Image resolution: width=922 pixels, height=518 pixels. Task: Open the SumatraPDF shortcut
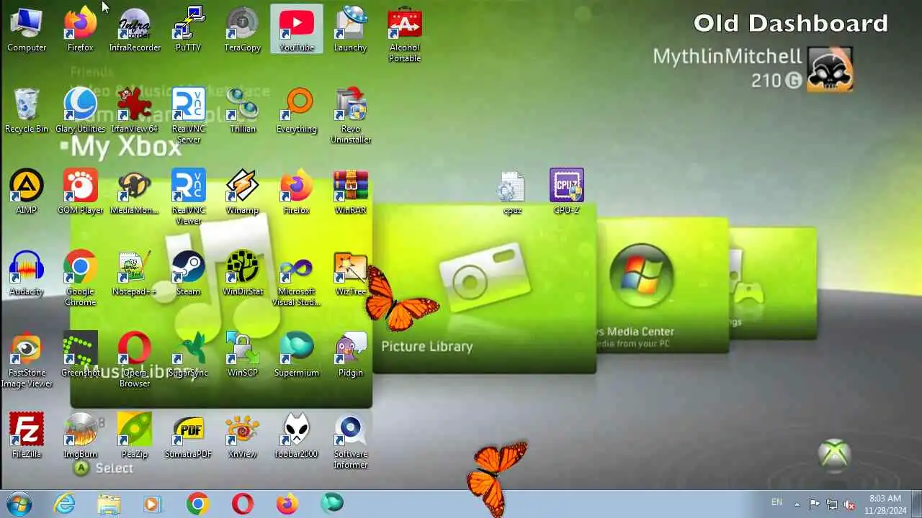click(x=189, y=437)
